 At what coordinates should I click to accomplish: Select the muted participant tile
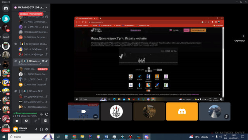click(215, 112)
